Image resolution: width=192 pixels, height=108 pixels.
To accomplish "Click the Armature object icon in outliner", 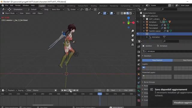I will tap(147, 22).
